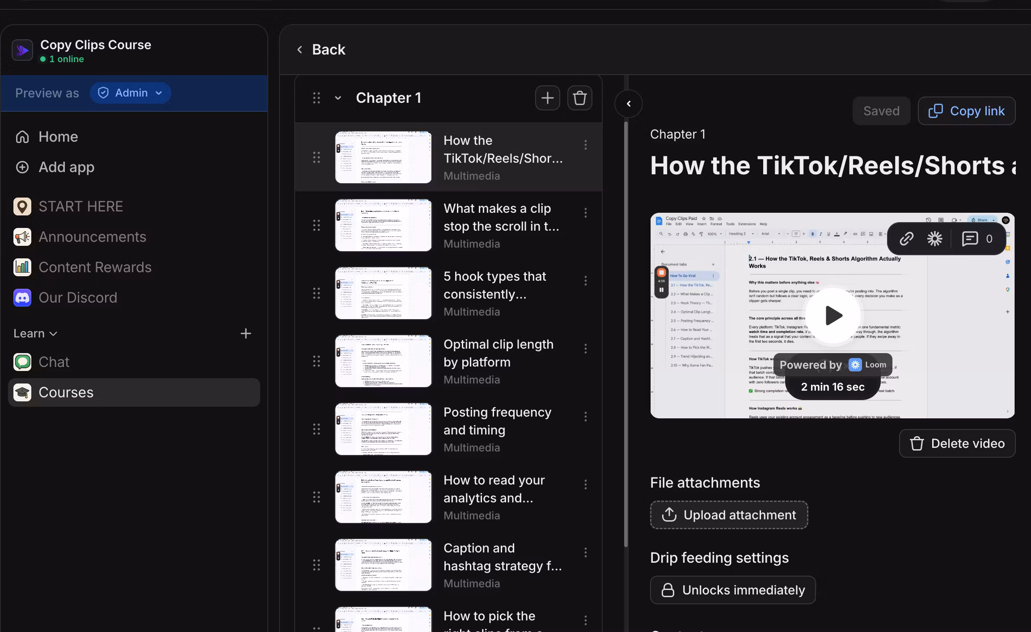Click the Loom asterisk logo icon

coord(934,239)
